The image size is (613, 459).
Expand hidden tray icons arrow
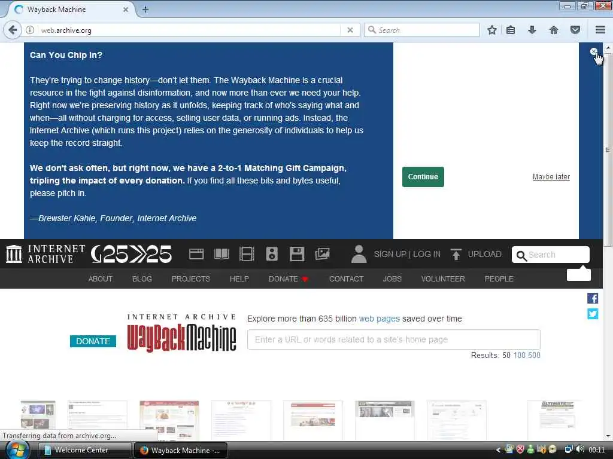[x=498, y=450]
